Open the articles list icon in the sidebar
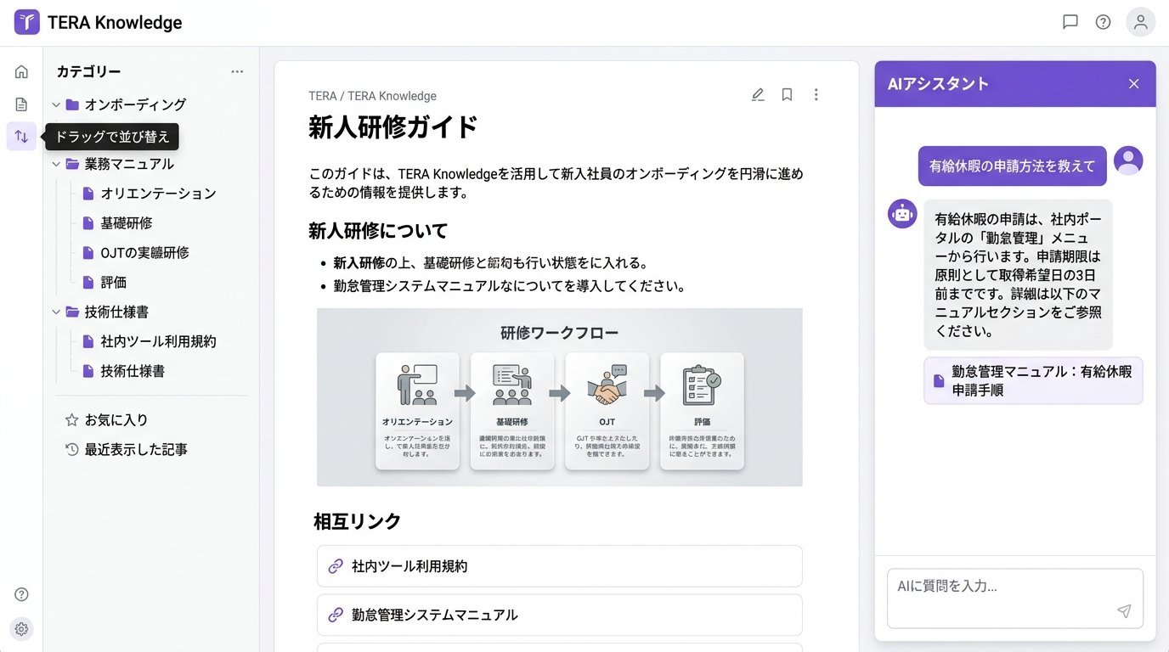Image resolution: width=1169 pixels, height=652 pixels. pyautogui.click(x=21, y=104)
